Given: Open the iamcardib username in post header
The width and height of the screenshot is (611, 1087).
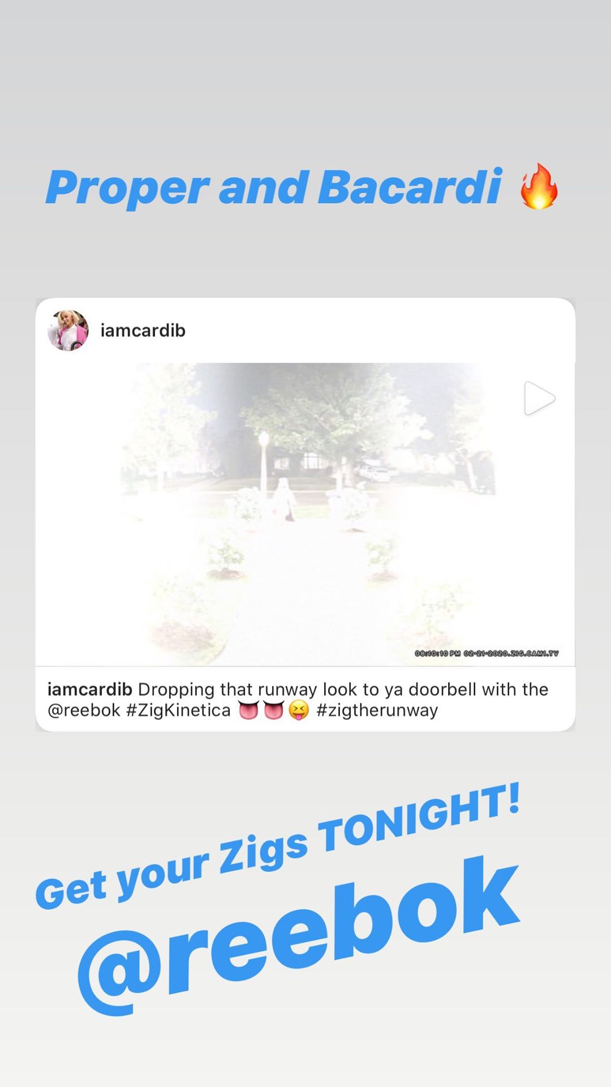Looking at the screenshot, I should (143, 330).
